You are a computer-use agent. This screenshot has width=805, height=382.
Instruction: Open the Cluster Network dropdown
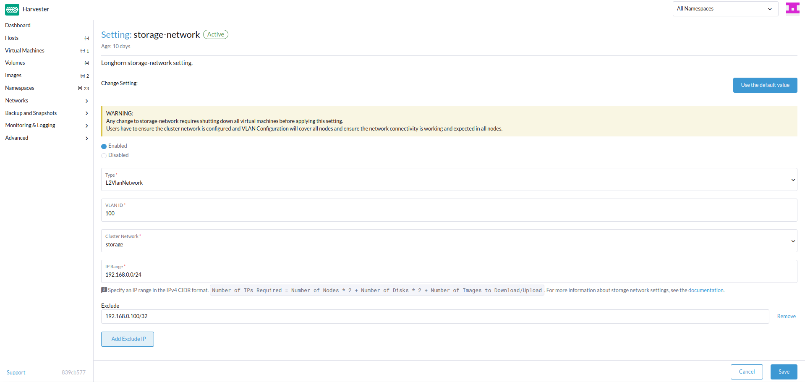pyautogui.click(x=449, y=241)
